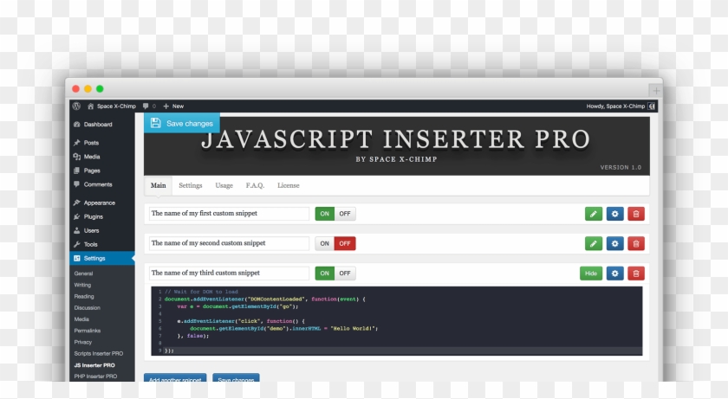This screenshot has width=728, height=399.
Task: Toggle the third snippet ON/OFF switch
Action: (335, 274)
